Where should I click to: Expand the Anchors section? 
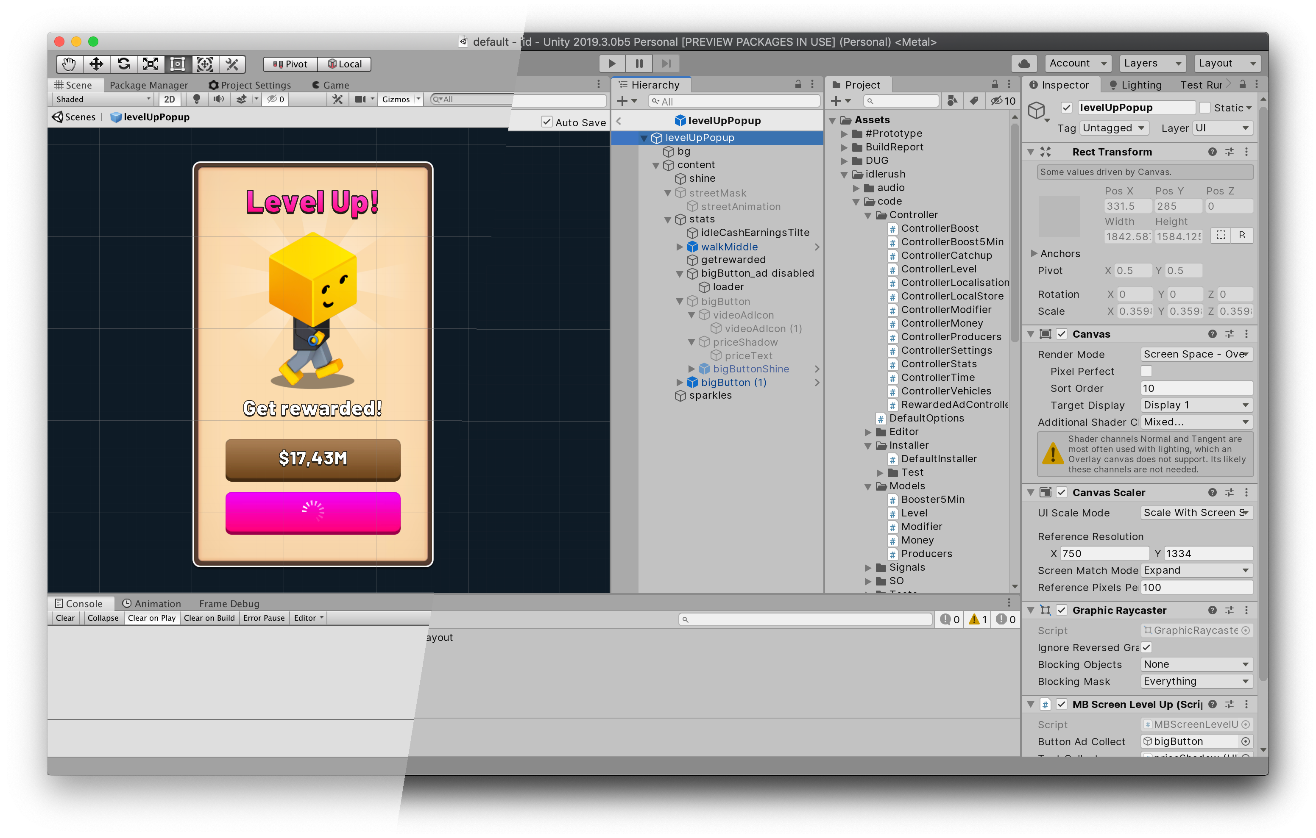click(x=1034, y=253)
